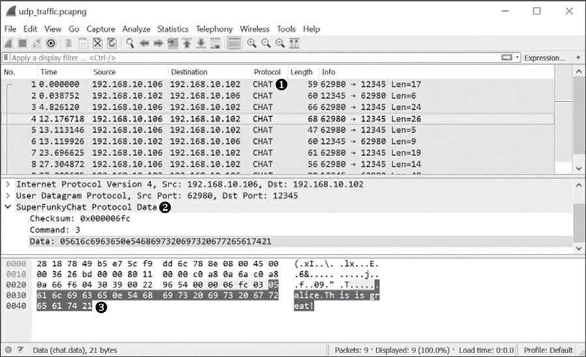The image size is (586, 357).
Task: Open capture options gear icon
Action: point(51,44)
